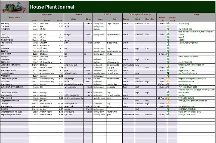Click the black status dot for Odontoglossum
Image resolution: width=216 pixels, height=143 pixels.
tap(168, 73)
